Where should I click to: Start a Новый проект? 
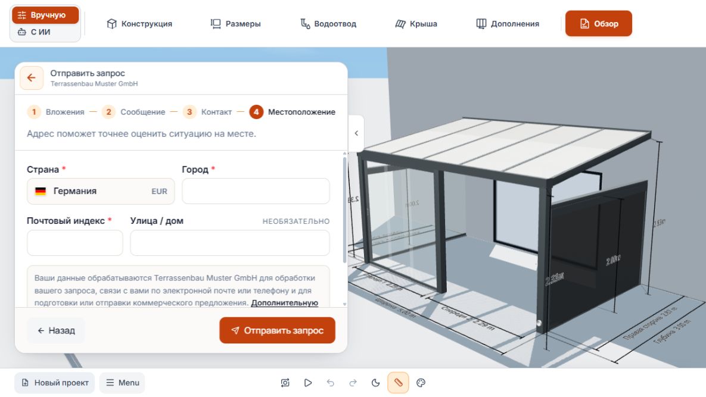tap(55, 383)
